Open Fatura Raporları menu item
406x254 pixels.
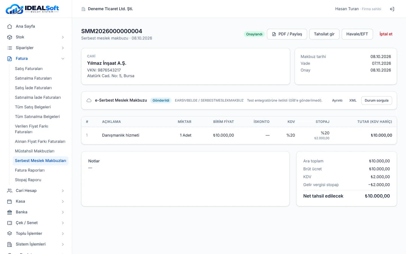(x=30, y=170)
